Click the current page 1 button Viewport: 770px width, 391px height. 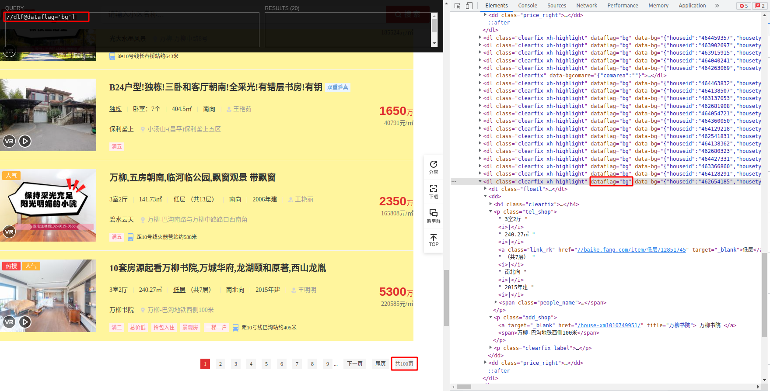(x=205, y=363)
